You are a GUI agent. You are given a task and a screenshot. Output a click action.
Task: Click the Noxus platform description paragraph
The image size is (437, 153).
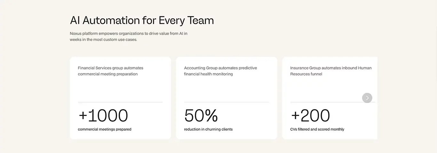point(129,36)
